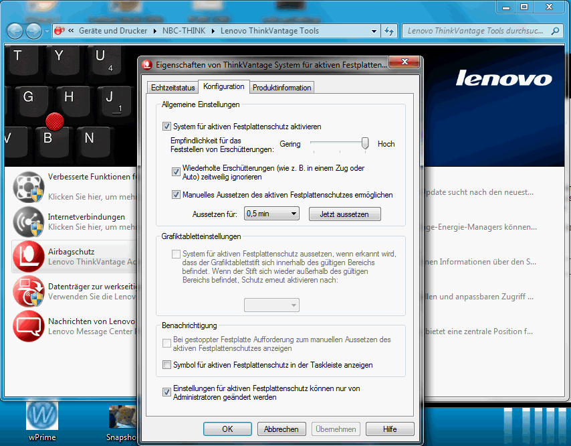
Task: Click the sensitivity slider thumb near Hoch
Action: click(365, 143)
